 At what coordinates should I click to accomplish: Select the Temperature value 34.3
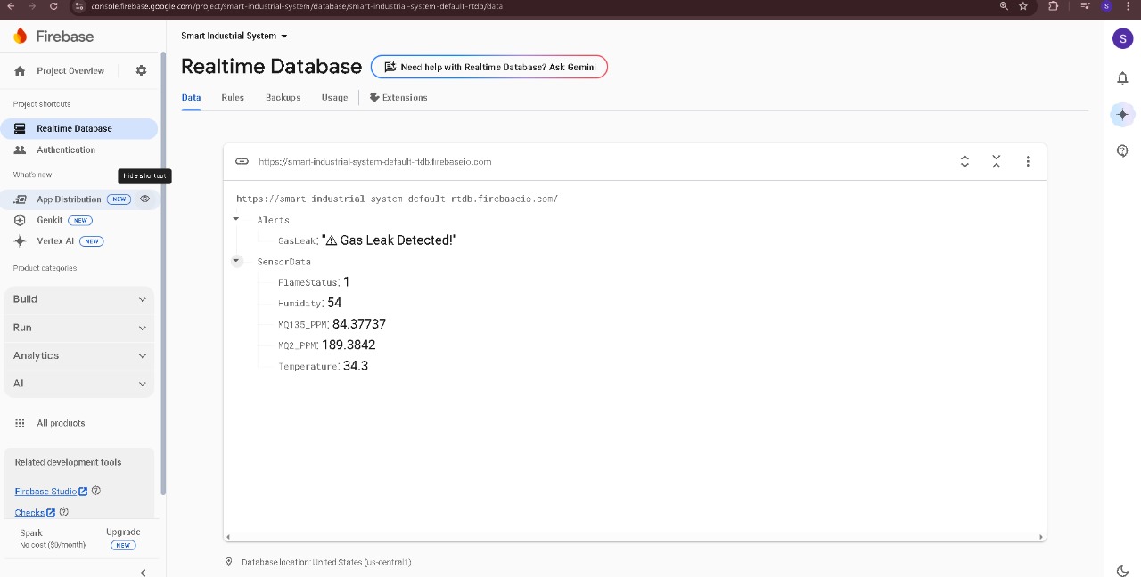click(356, 366)
